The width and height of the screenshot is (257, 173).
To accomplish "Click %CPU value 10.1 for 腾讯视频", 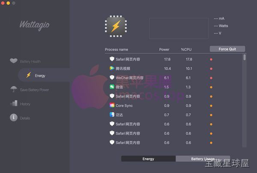I will coord(189,69).
